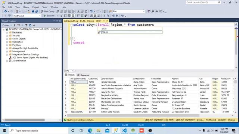This screenshot has width=239, height=134.
Task: Click the Save file icon
Action: click(33, 12)
